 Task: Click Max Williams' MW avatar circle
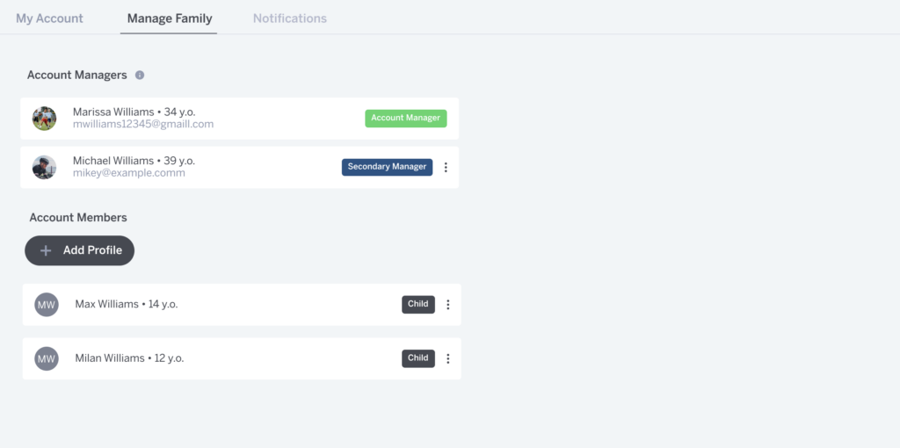pos(47,305)
